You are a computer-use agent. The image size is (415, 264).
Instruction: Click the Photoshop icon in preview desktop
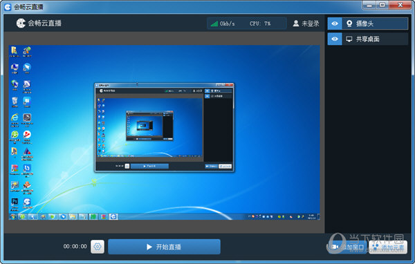(x=15, y=202)
